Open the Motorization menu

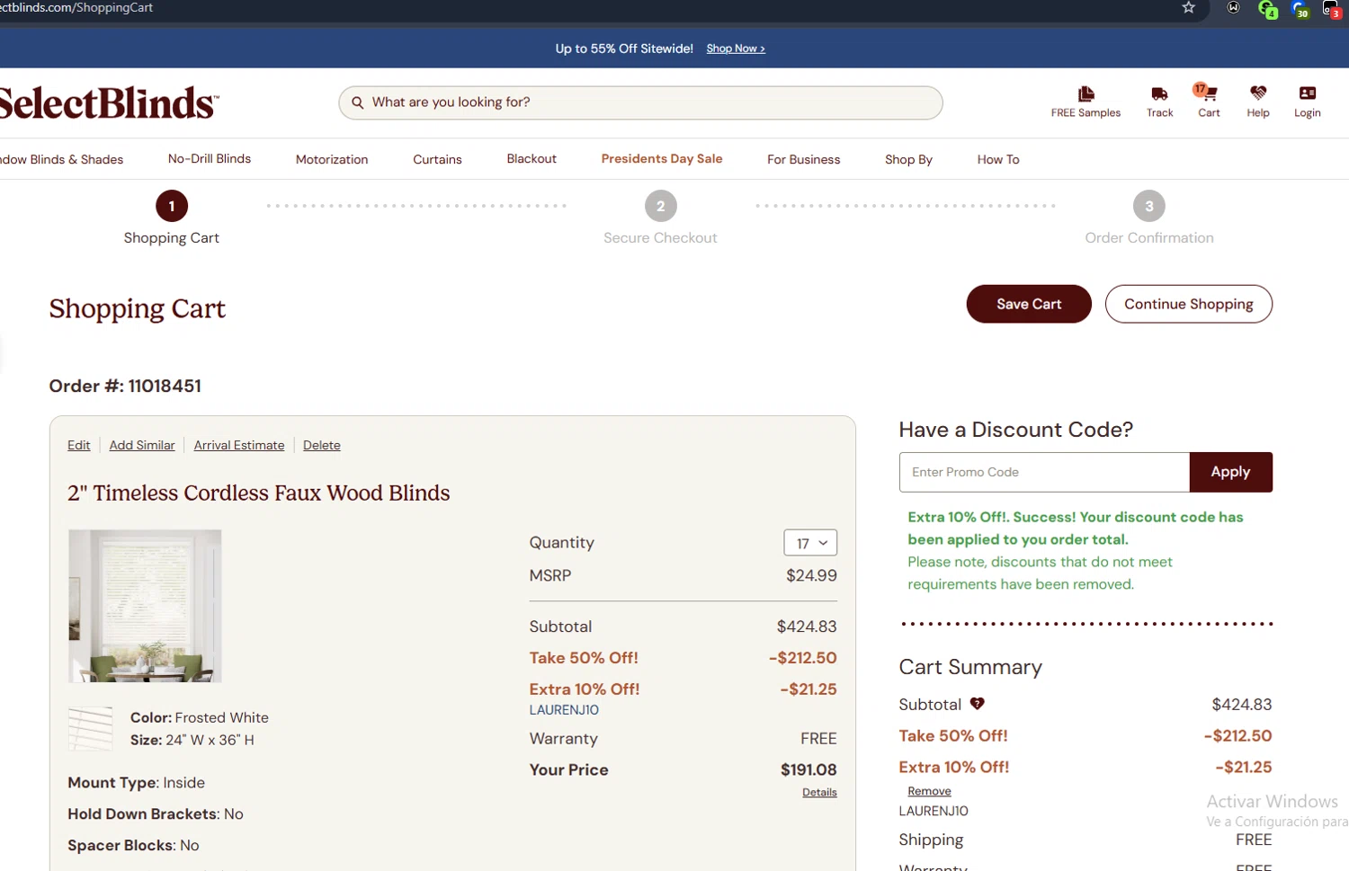[x=332, y=159]
